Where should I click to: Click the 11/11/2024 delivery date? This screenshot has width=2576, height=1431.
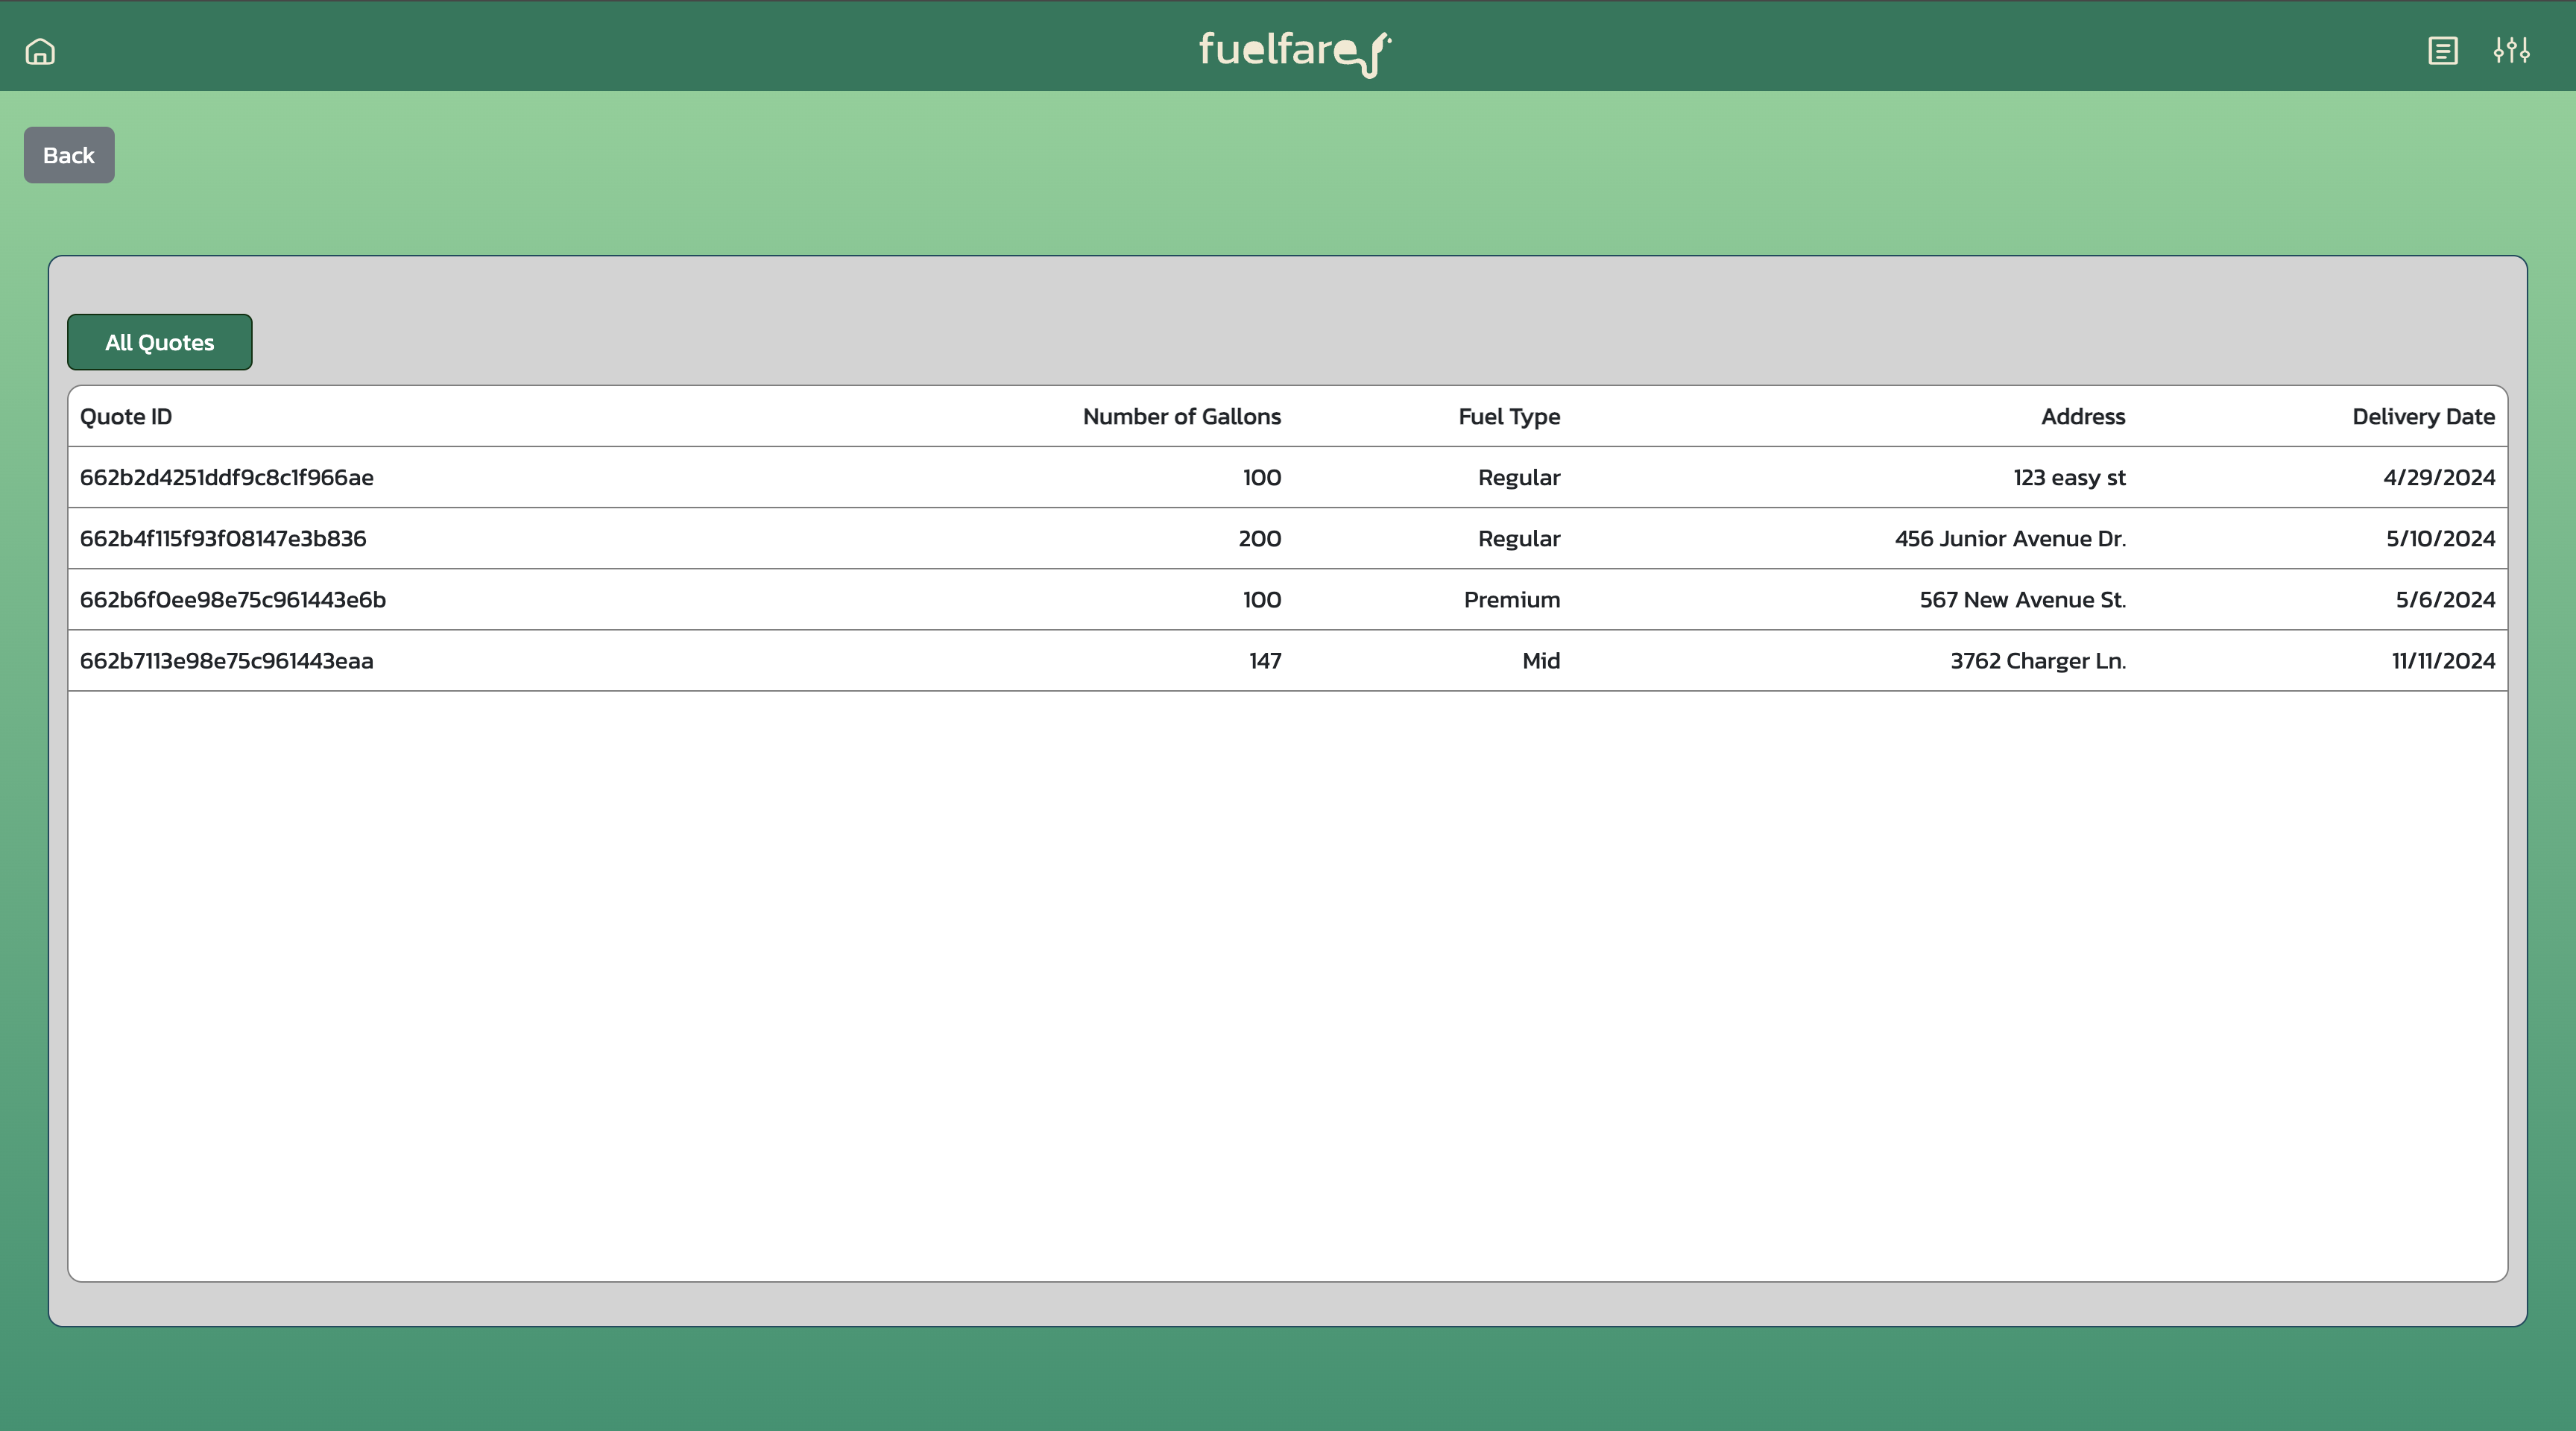click(x=2442, y=661)
